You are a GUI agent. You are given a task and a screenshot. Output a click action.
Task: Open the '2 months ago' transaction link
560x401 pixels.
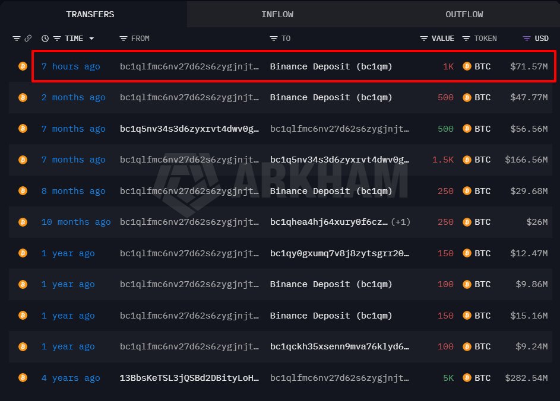pyautogui.click(x=73, y=97)
